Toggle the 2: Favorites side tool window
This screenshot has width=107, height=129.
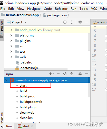(2, 120)
